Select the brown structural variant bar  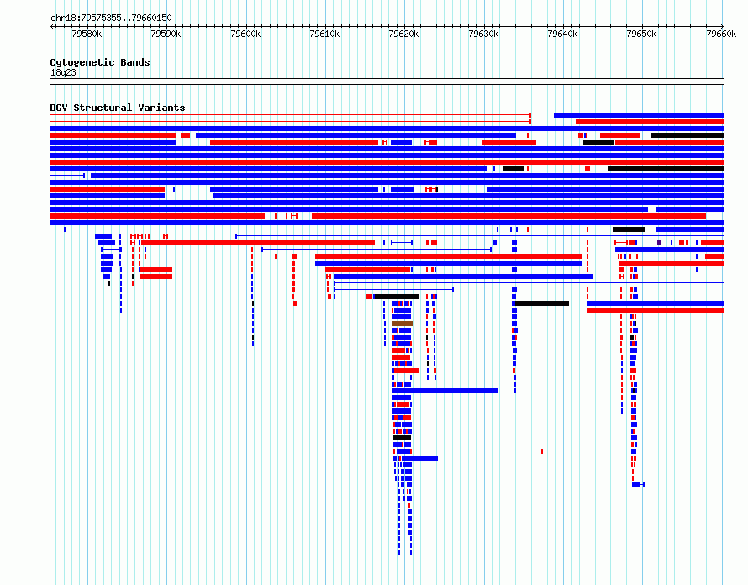(402, 324)
